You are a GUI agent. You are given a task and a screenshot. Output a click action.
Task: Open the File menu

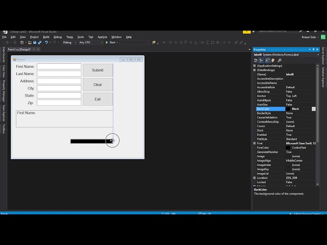coord(5,37)
